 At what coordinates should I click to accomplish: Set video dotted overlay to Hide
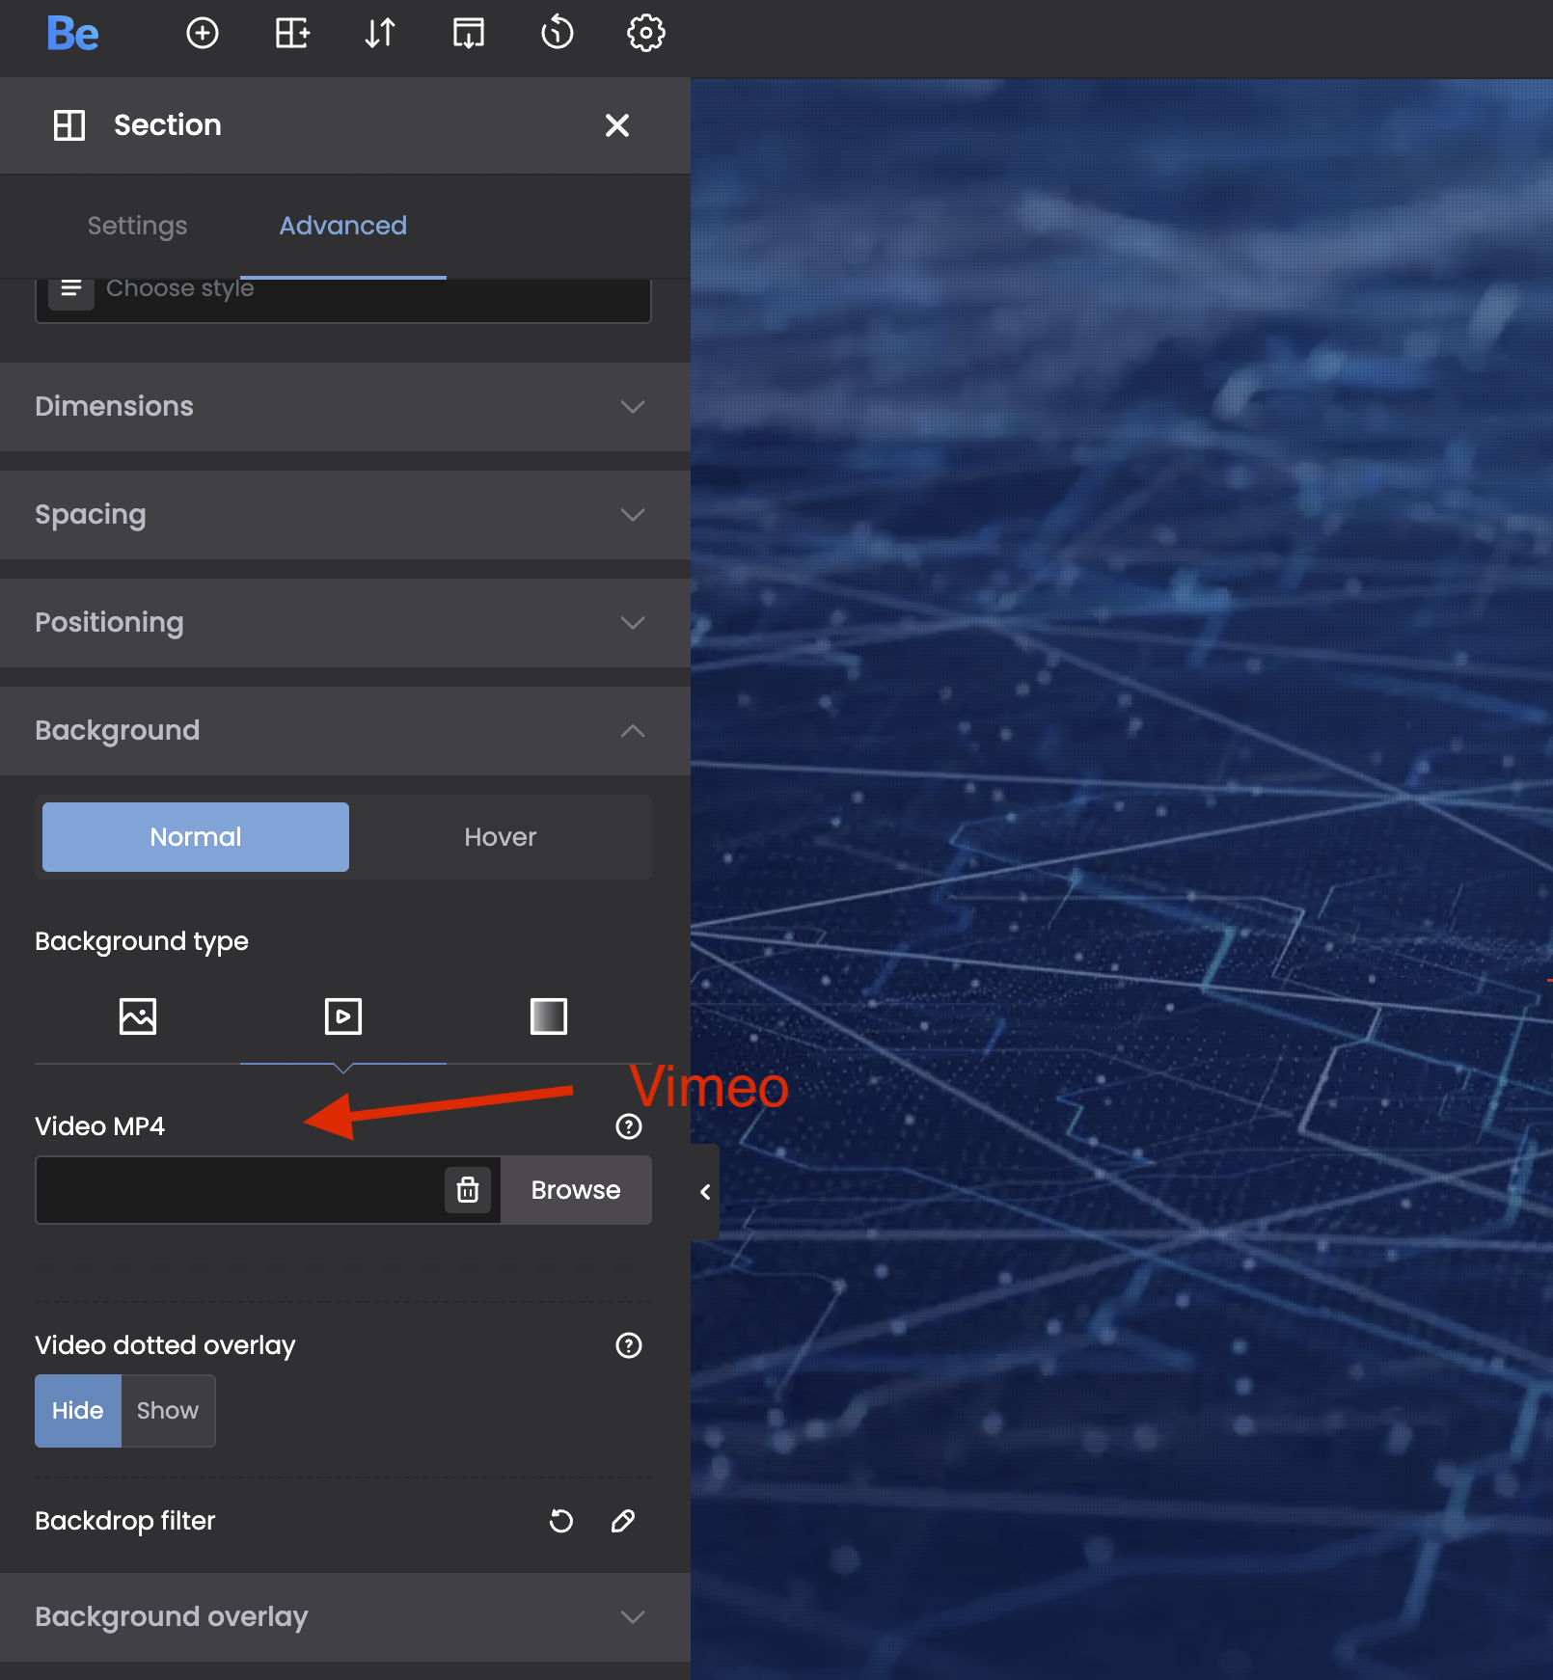[77, 1411]
